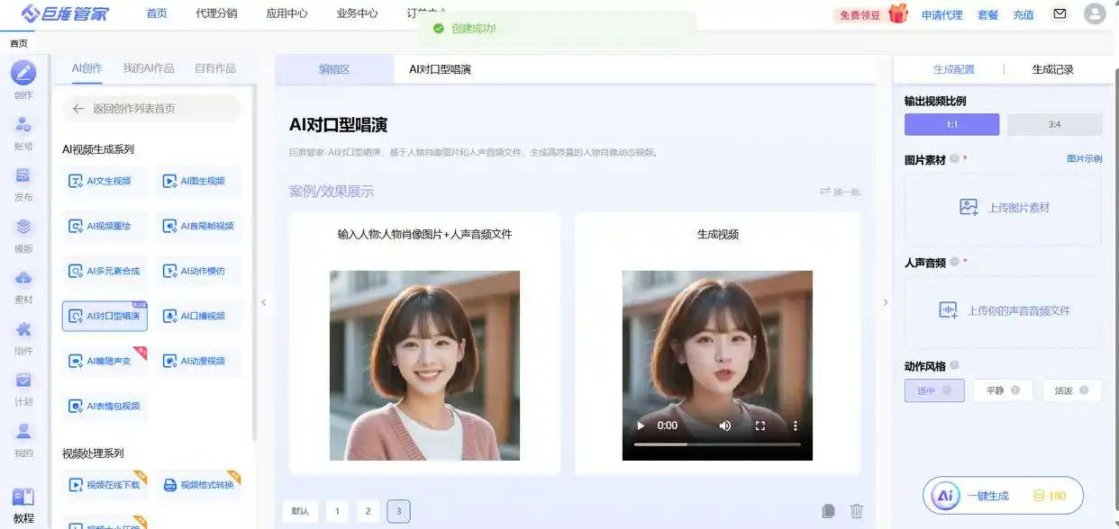Open the 素材 sidebar section
Viewport: 1119px width, 529px height.
click(x=23, y=285)
